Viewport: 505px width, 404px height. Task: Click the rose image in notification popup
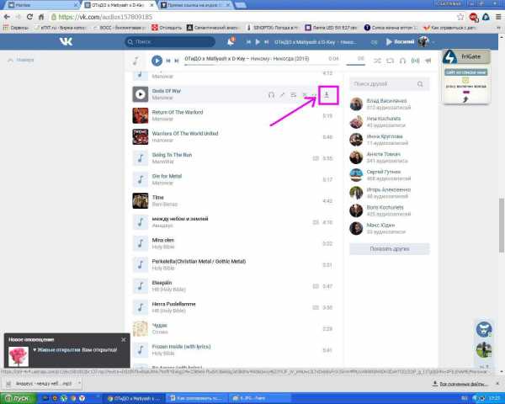coord(18,356)
